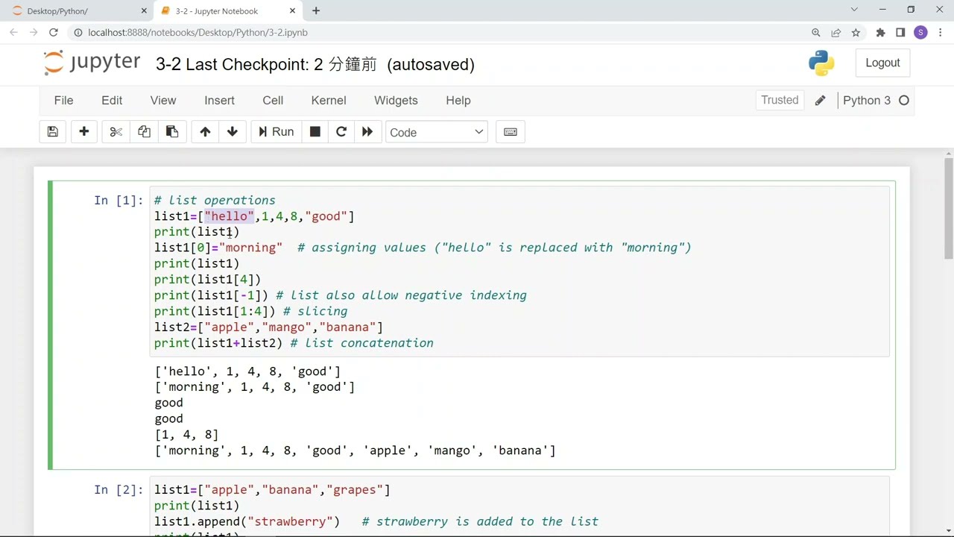Click line print(list1+list2)
954x537 pixels.
[x=218, y=343]
